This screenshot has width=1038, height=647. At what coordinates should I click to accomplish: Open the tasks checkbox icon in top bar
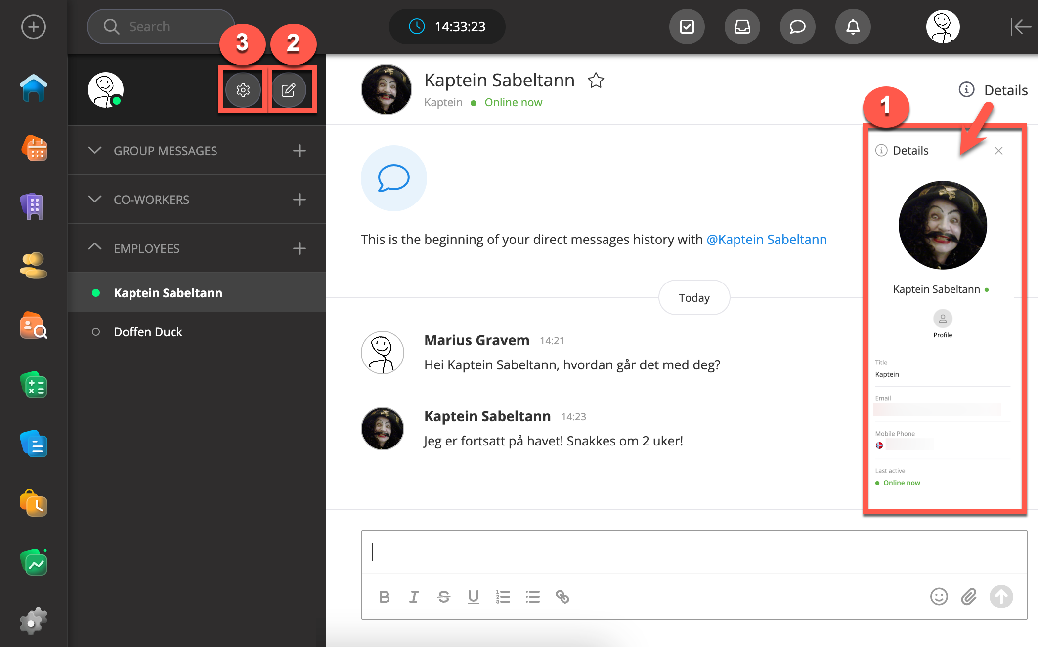[687, 27]
